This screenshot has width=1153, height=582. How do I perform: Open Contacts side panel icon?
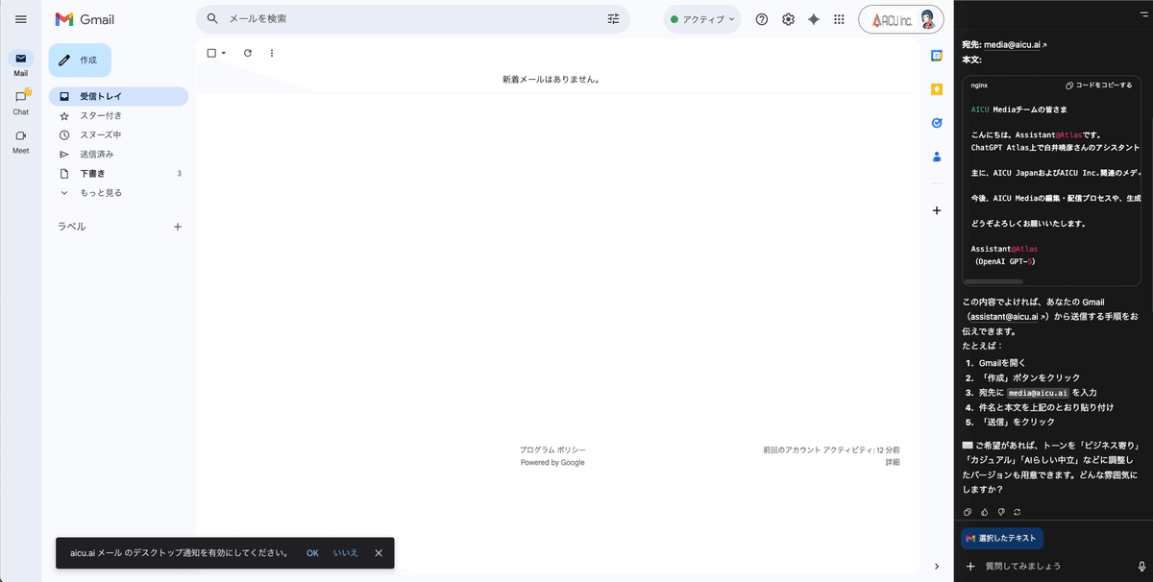pos(937,156)
